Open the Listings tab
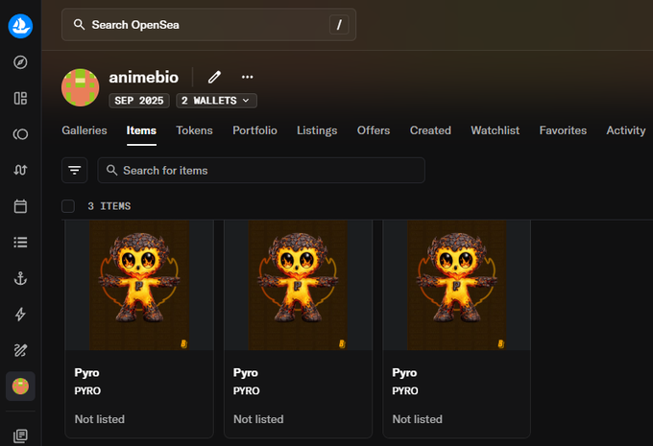 coord(317,130)
